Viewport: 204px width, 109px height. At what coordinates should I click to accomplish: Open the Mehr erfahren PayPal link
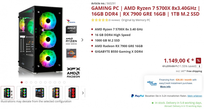(x=195, y=96)
